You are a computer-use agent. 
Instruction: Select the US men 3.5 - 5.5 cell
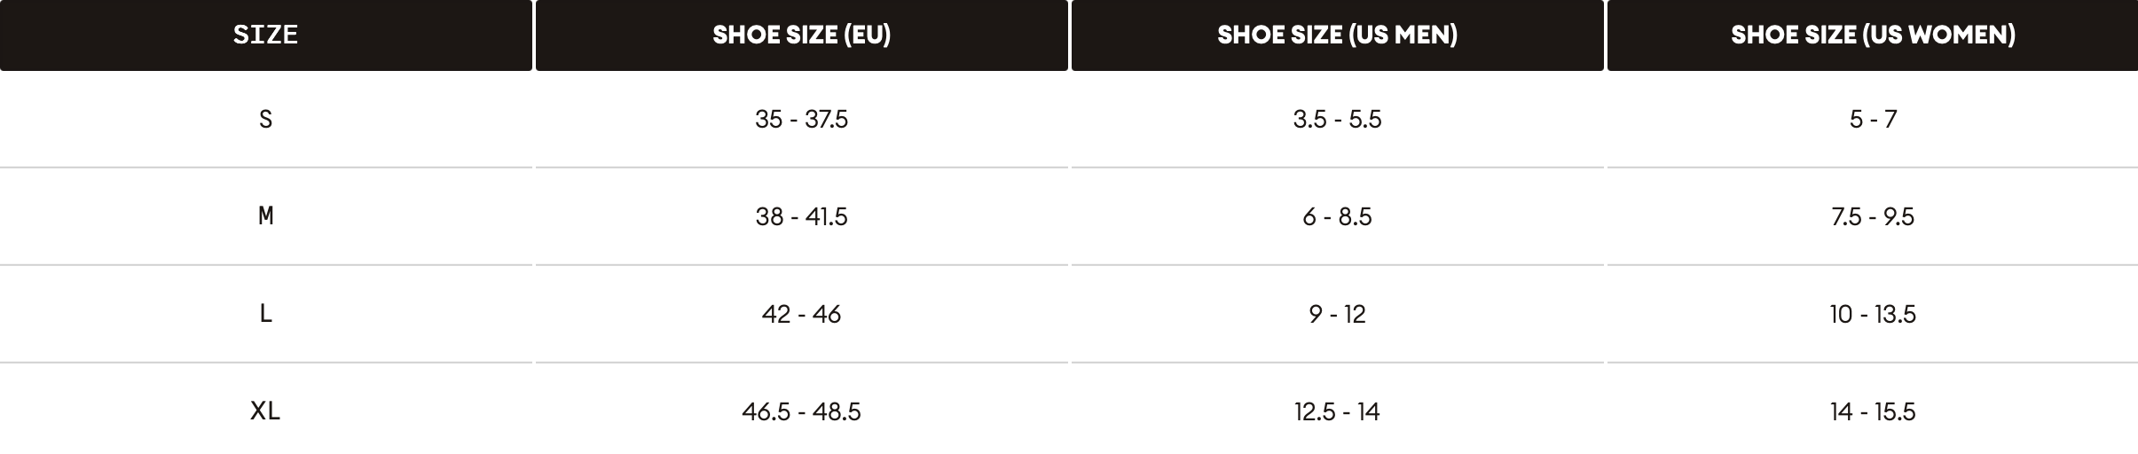(x=1337, y=119)
